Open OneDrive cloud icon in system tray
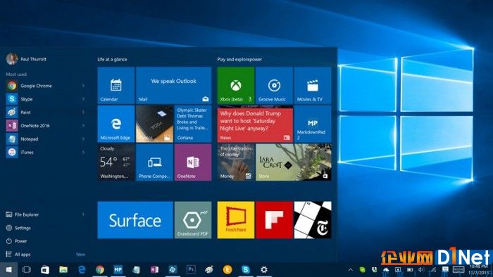This screenshot has height=277, width=493. pyautogui.click(x=386, y=269)
